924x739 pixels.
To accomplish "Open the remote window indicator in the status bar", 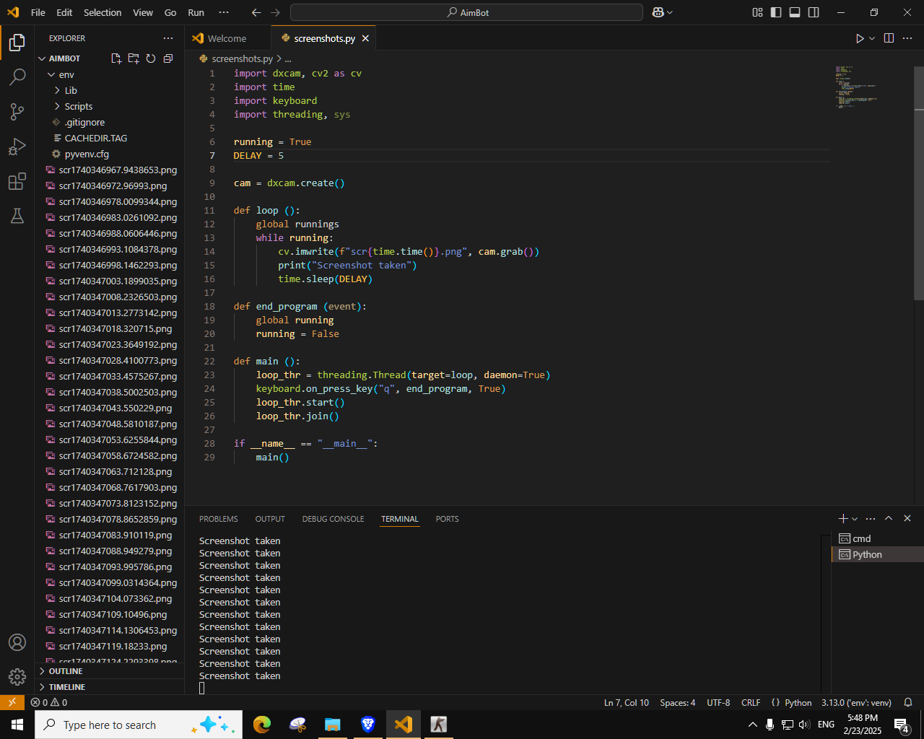I will click(x=12, y=702).
